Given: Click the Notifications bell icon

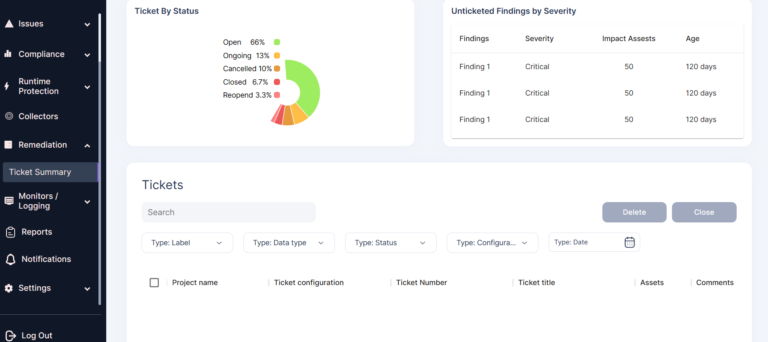Looking at the screenshot, I should tap(11, 259).
